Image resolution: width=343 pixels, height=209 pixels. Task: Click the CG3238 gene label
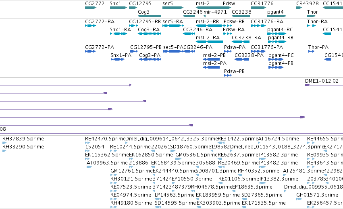point(241,12)
